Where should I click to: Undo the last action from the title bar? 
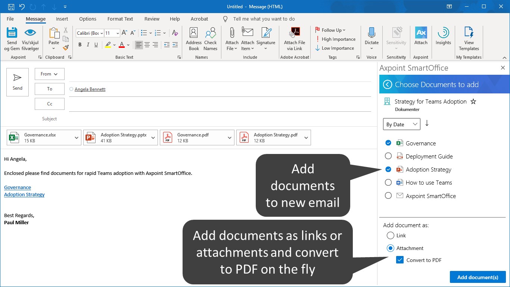(22, 7)
